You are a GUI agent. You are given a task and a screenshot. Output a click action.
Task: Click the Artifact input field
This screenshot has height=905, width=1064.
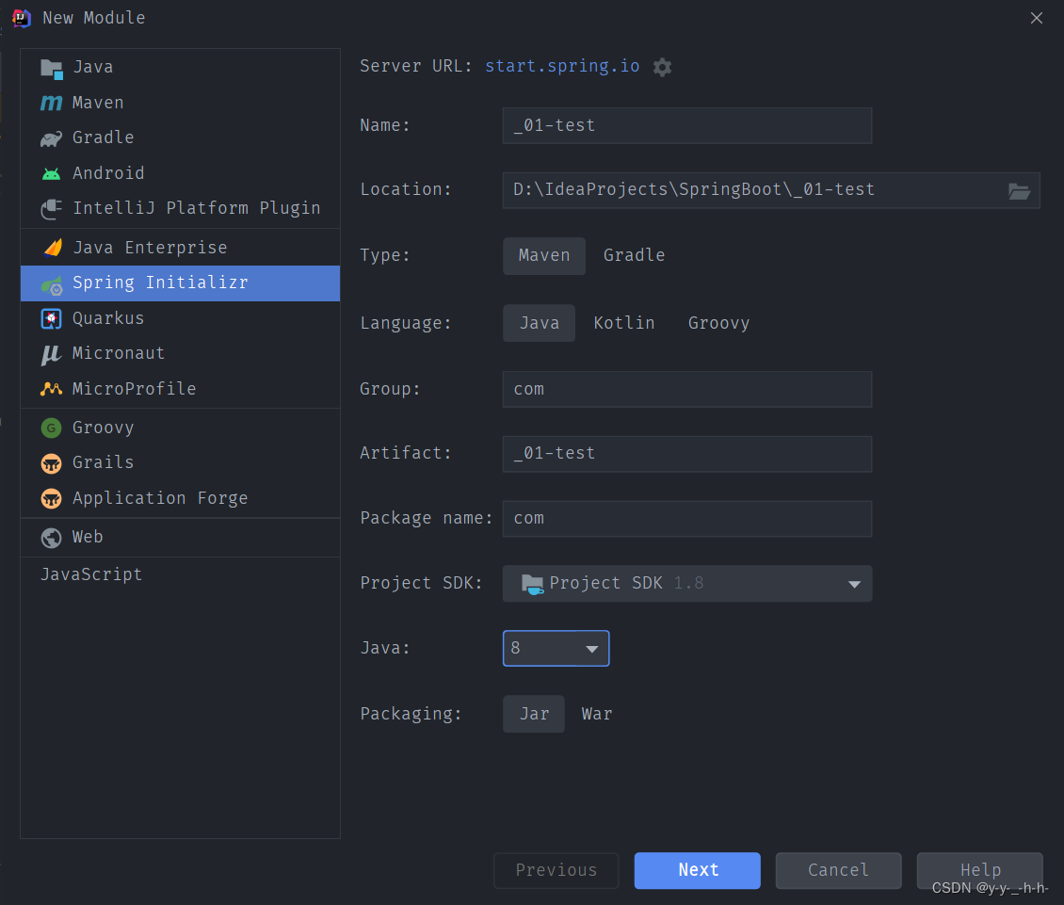pyautogui.click(x=686, y=454)
